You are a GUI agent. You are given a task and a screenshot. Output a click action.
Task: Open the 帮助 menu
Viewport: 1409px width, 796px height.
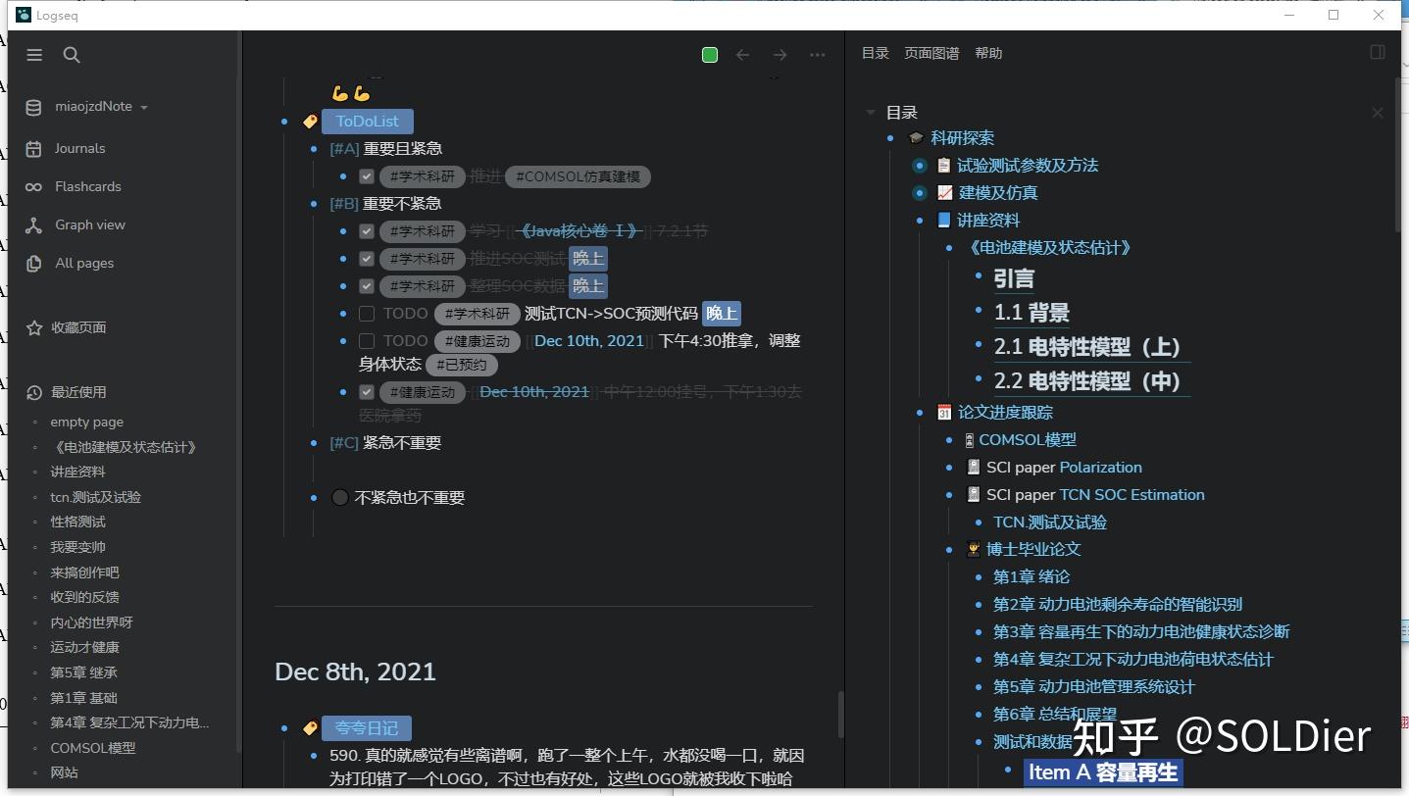click(988, 53)
